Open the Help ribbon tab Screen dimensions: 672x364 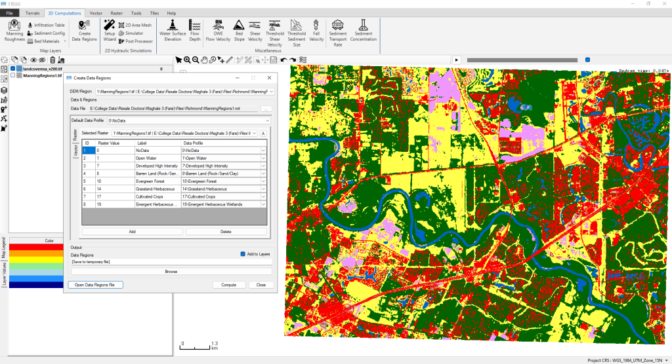click(x=171, y=13)
